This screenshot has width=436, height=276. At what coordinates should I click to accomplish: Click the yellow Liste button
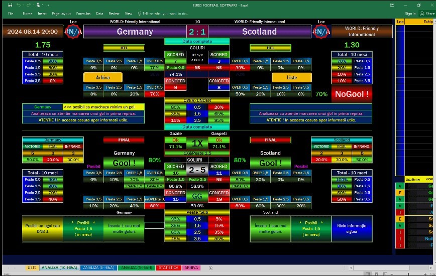pyautogui.click(x=292, y=77)
